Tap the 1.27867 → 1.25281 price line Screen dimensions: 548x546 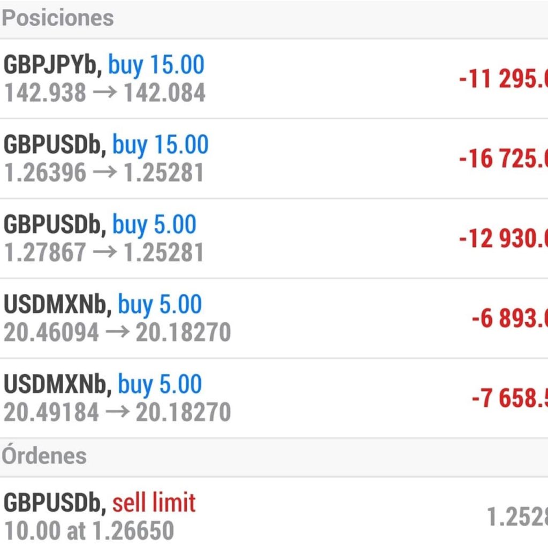click(x=104, y=252)
